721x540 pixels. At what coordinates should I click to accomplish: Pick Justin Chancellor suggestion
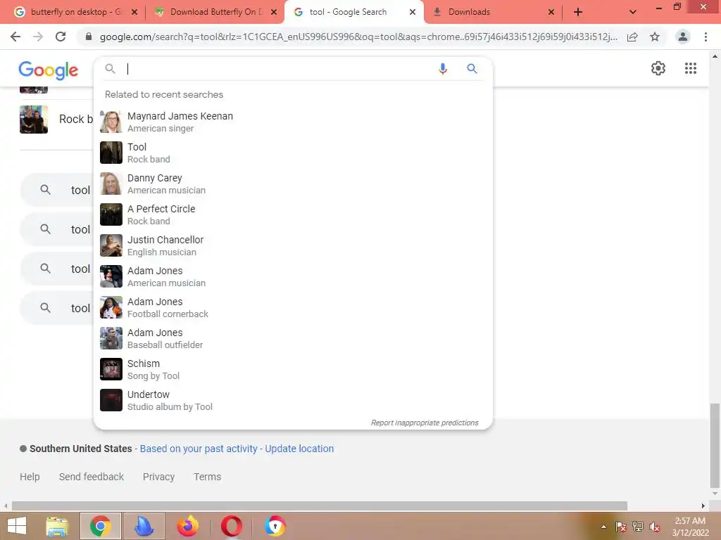(x=293, y=245)
